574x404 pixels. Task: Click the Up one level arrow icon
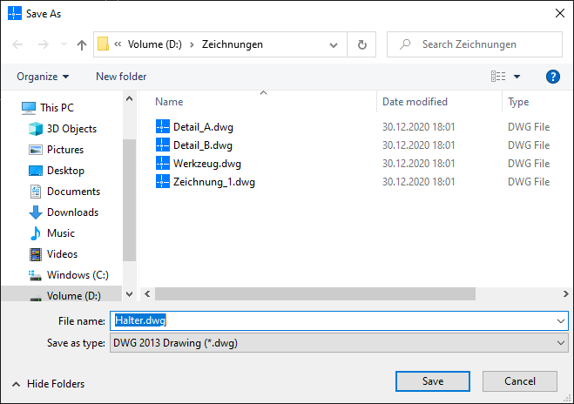(x=82, y=44)
